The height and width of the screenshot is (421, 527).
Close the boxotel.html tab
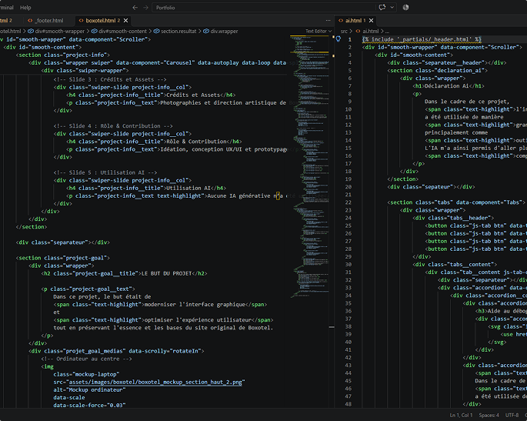click(x=125, y=21)
